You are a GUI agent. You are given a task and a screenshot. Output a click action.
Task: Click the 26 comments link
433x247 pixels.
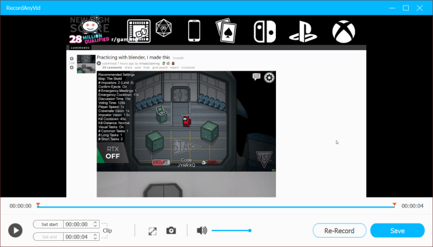[112, 67]
